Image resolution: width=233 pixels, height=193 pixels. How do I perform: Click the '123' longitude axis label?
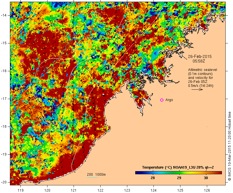[127, 190]
